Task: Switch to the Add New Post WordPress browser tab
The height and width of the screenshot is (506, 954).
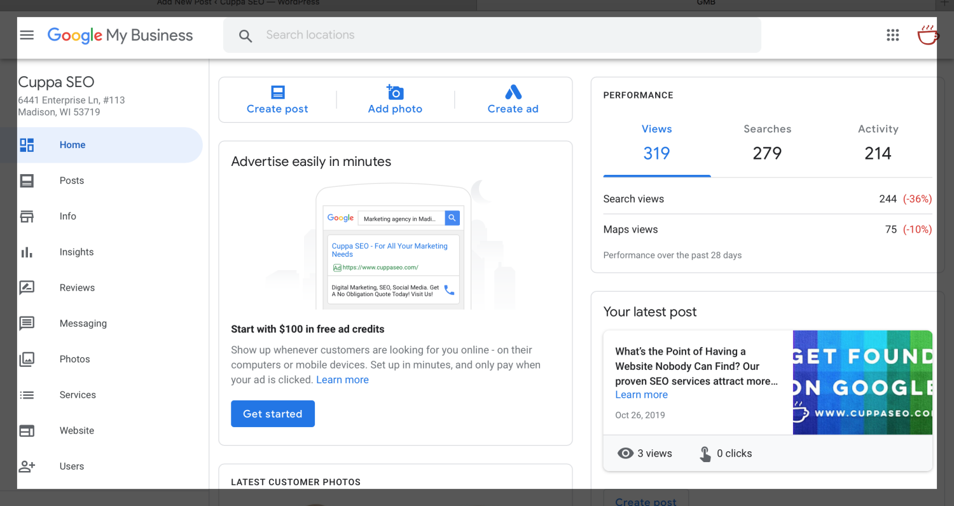Action: tap(238, 3)
